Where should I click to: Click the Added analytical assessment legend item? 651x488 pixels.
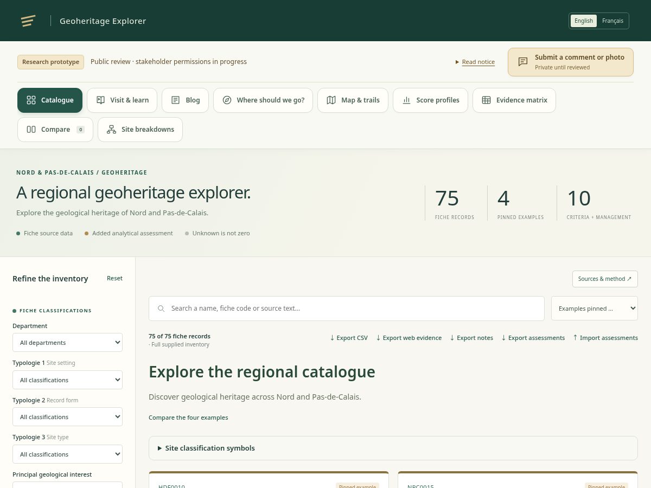(x=129, y=233)
